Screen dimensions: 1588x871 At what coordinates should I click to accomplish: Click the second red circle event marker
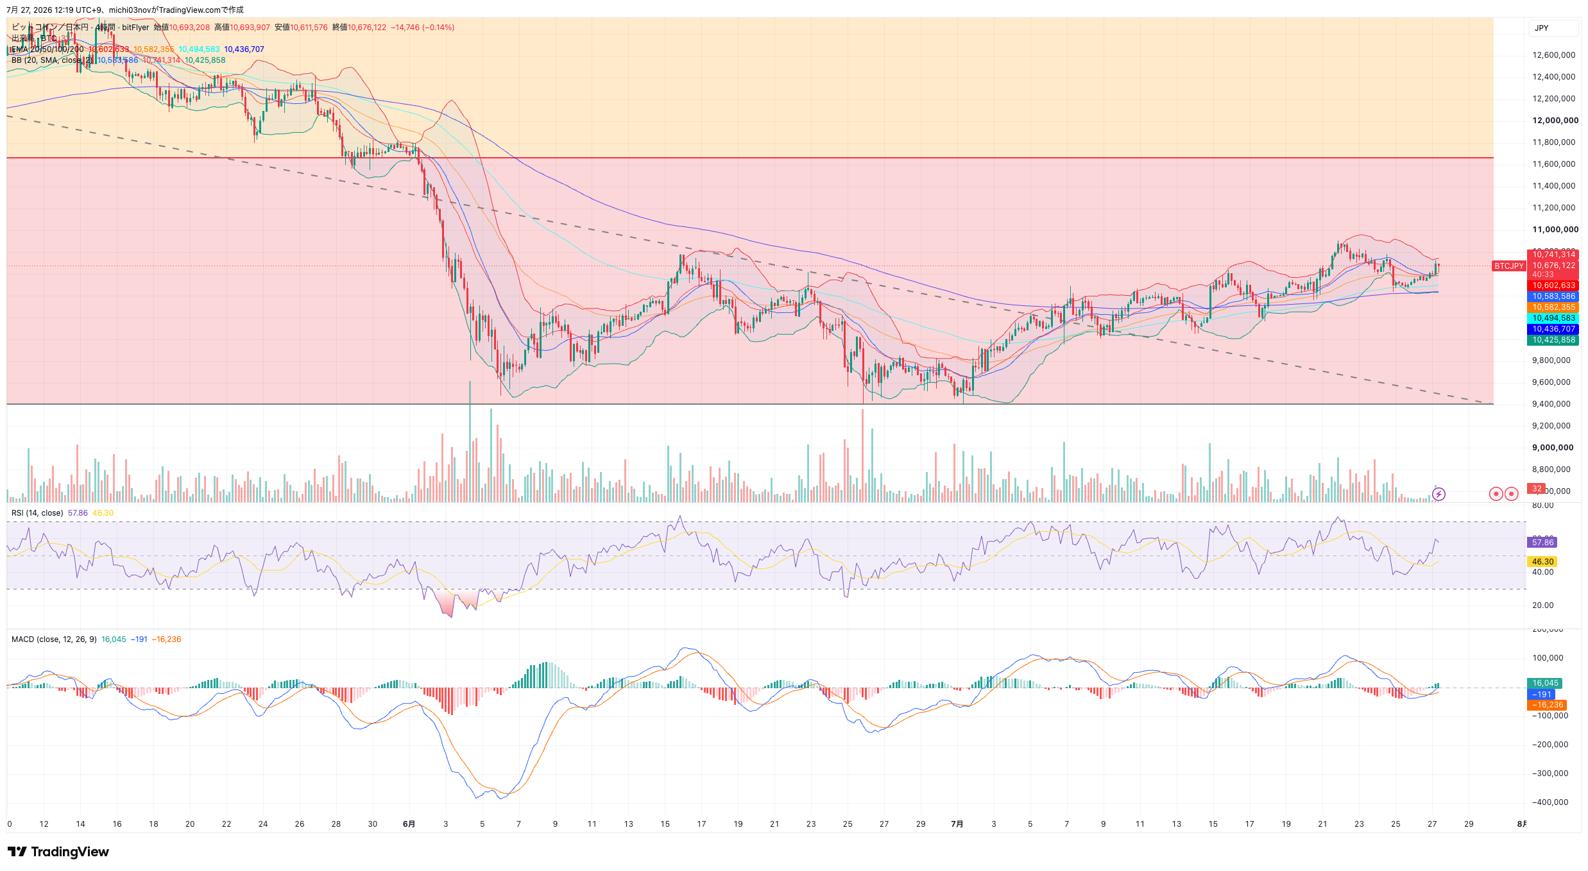pos(1511,494)
